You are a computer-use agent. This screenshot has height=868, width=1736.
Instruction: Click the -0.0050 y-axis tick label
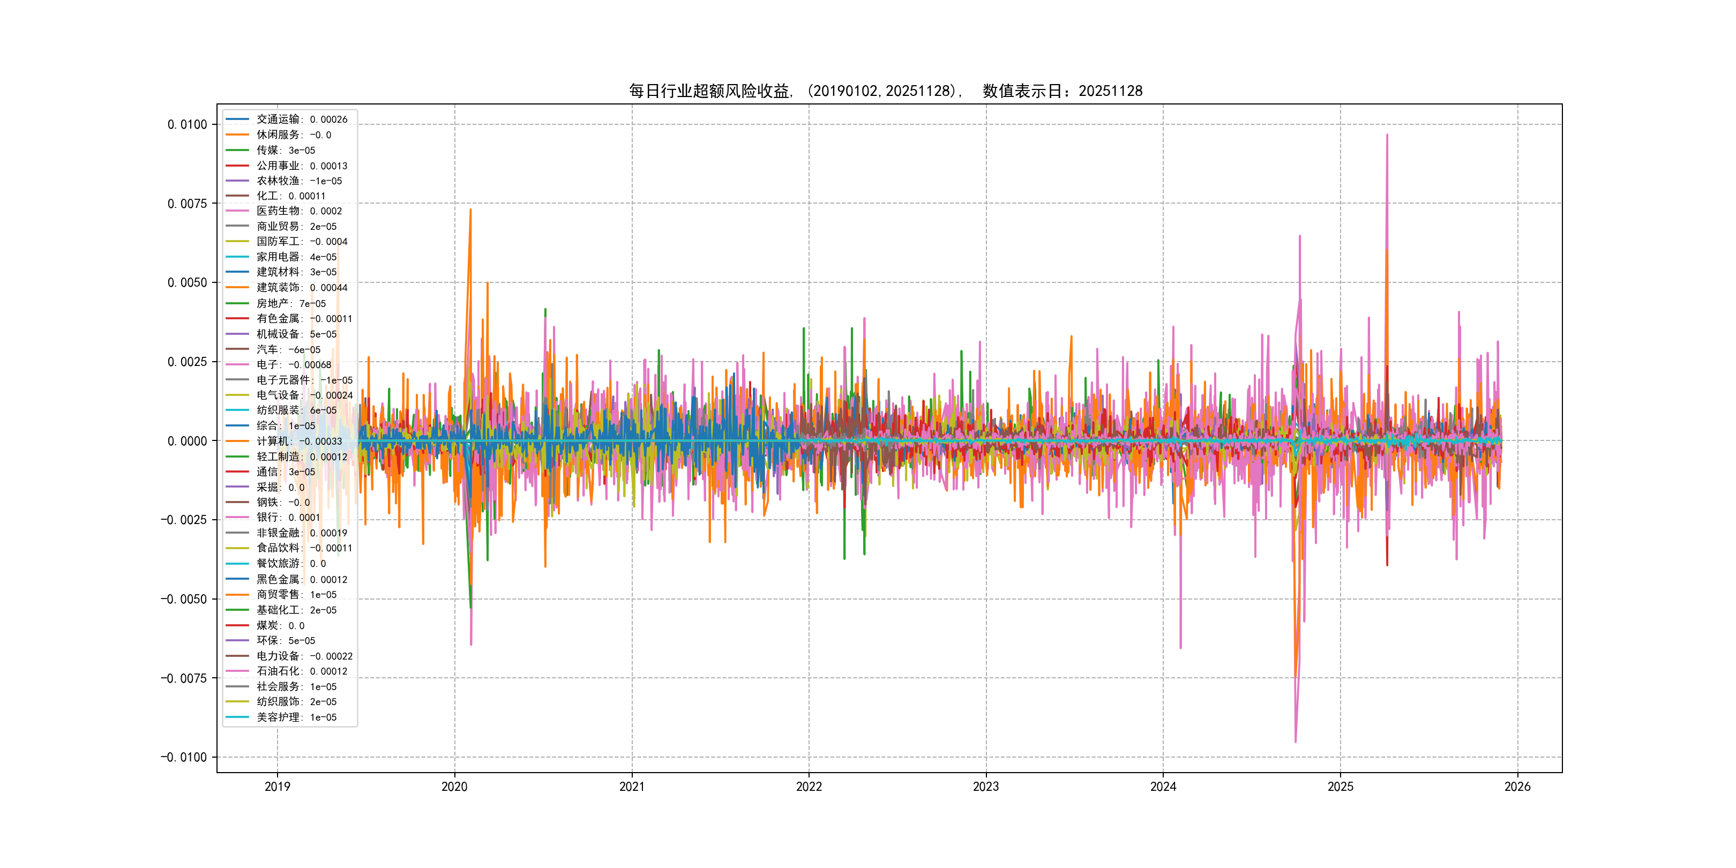pos(184,599)
